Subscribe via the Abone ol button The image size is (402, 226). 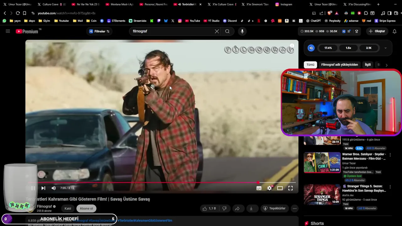(86, 208)
